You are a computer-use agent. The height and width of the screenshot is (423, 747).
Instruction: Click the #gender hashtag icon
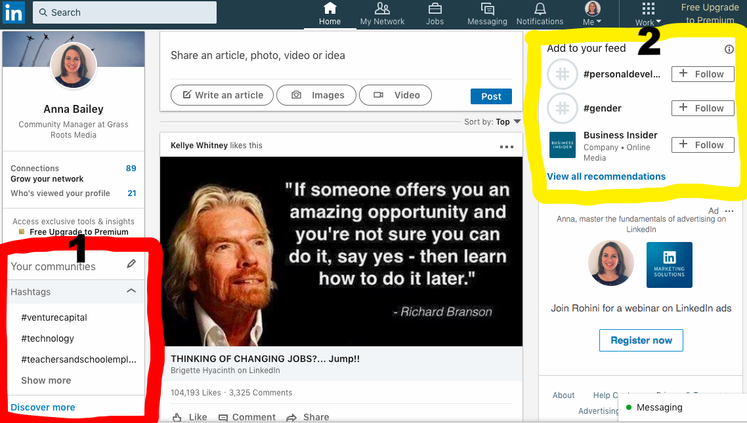[562, 108]
